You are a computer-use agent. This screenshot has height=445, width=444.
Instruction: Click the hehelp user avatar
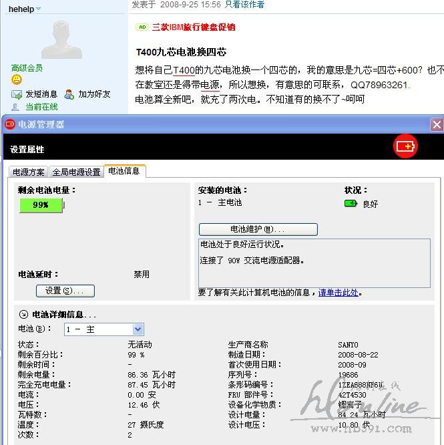point(61,39)
